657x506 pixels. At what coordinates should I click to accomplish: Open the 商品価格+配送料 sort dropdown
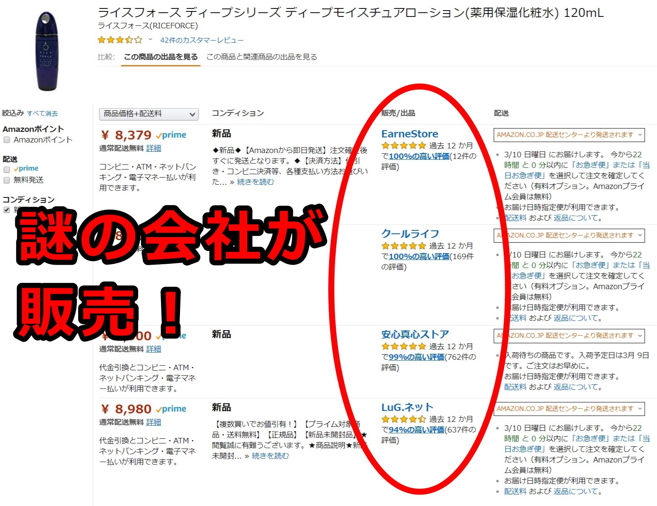pos(149,114)
